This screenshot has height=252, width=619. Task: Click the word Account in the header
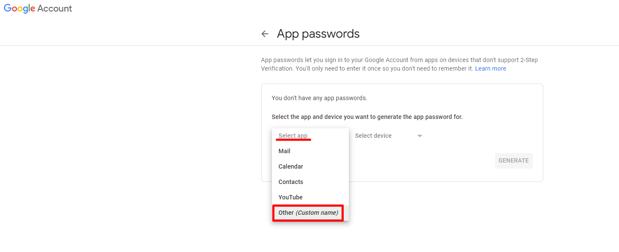point(55,9)
